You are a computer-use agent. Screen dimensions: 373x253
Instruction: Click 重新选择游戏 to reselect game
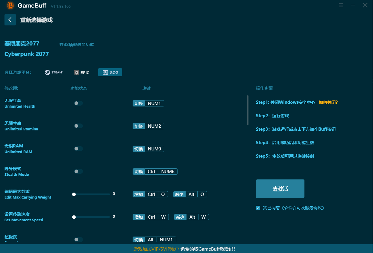pos(37,20)
